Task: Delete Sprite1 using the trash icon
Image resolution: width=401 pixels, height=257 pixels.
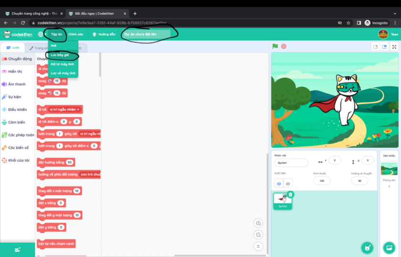Action: (290, 195)
